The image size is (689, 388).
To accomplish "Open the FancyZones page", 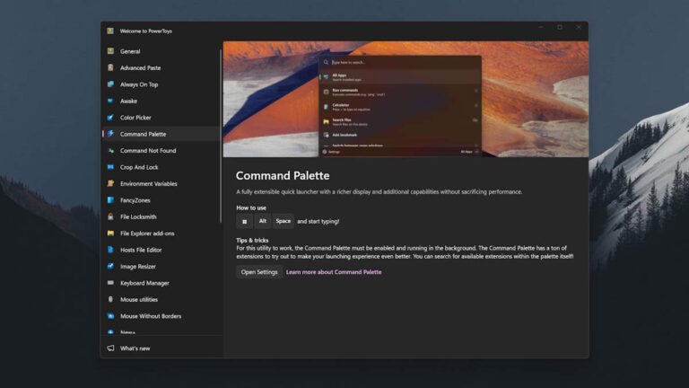I will [x=161, y=200].
